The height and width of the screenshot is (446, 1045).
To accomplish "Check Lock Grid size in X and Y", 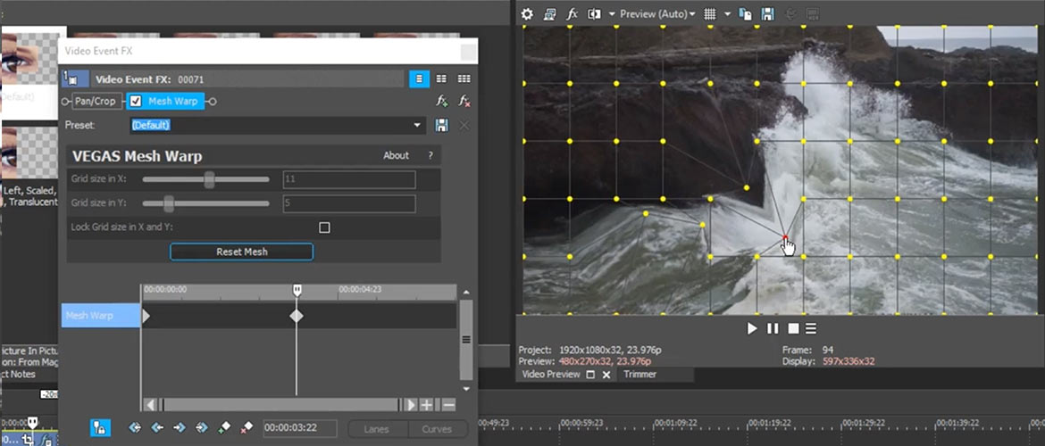I will coord(324,227).
